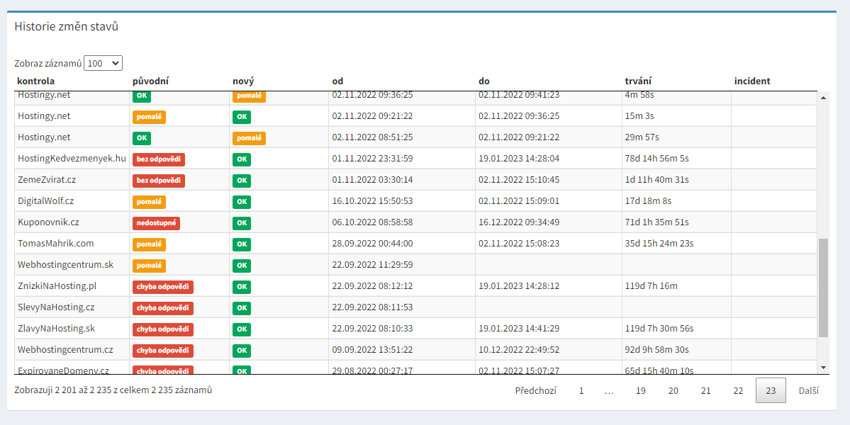
Task: Go to pagination page 21
Action: click(706, 390)
